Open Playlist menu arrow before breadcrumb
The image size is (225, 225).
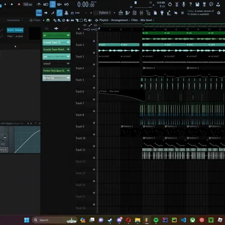tap(97, 20)
